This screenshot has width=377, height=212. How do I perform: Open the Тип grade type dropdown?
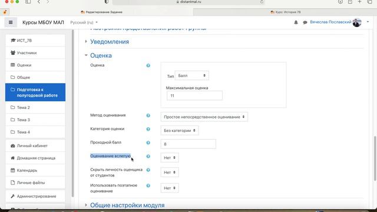pos(192,75)
